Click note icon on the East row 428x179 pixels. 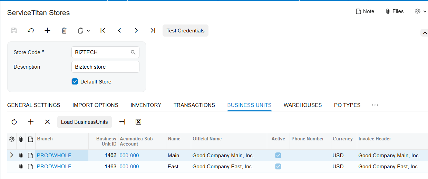click(30, 167)
